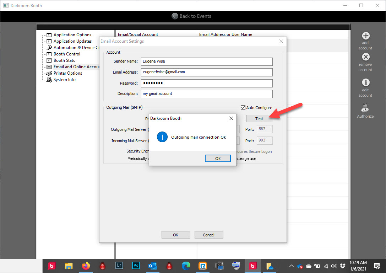Click the Test button

tap(259, 119)
